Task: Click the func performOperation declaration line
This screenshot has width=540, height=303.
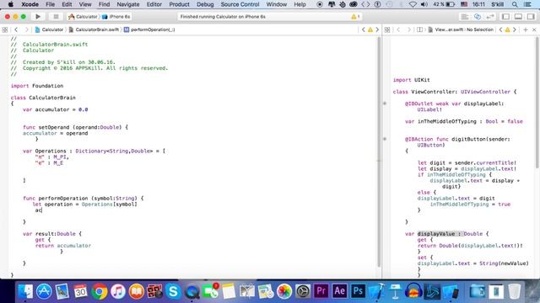Action: (x=84, y=199)
